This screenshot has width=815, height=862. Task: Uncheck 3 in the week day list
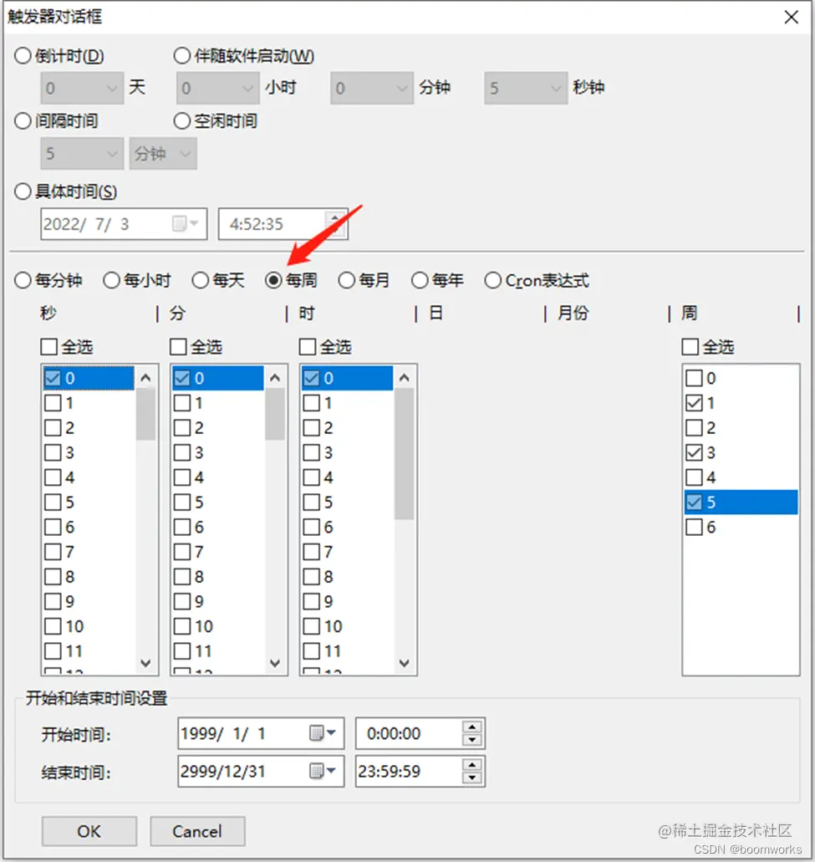(694, 452)
